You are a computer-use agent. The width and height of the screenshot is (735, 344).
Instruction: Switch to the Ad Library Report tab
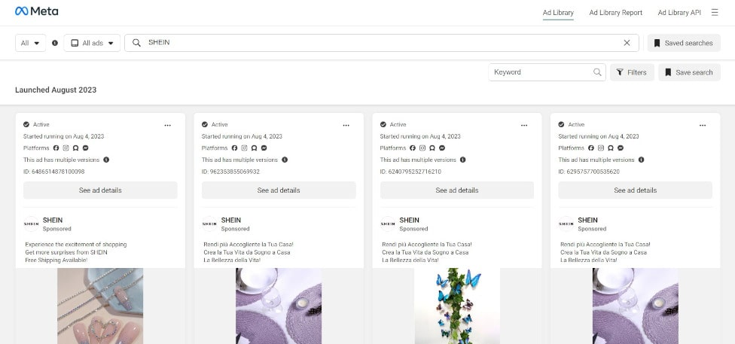[x=615, y=12]
